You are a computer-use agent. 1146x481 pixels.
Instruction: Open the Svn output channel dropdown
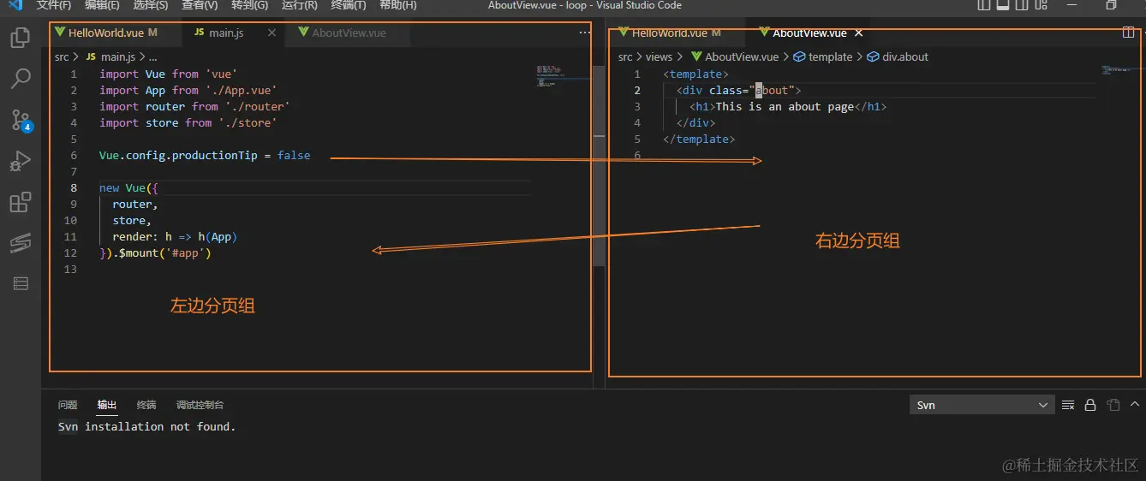tap(982, 405)
